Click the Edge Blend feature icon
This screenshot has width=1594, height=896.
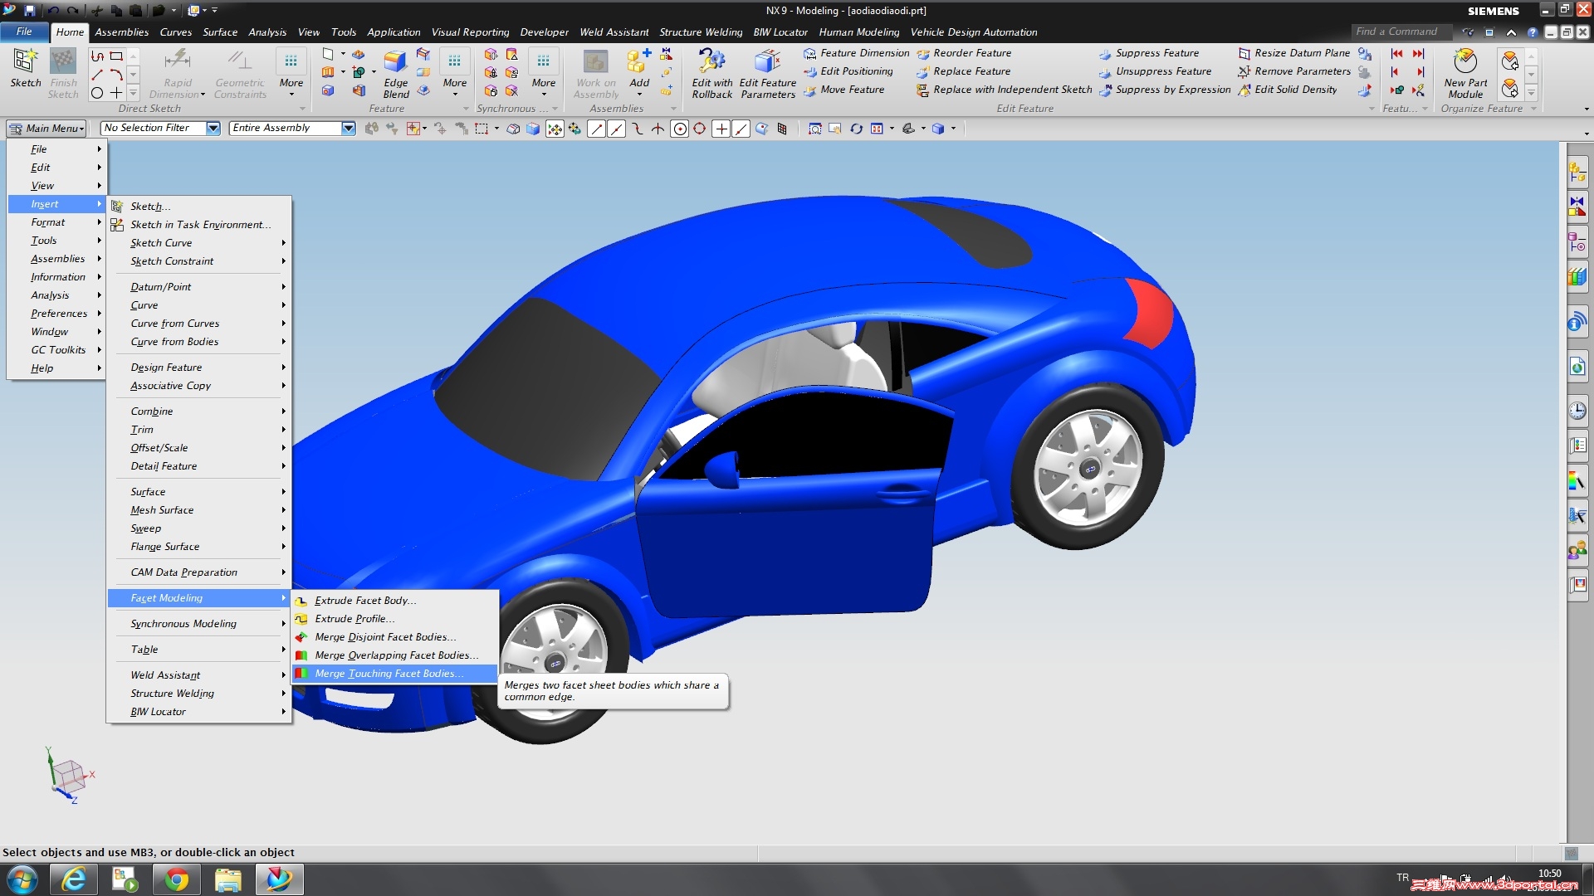tap(395, 73)
